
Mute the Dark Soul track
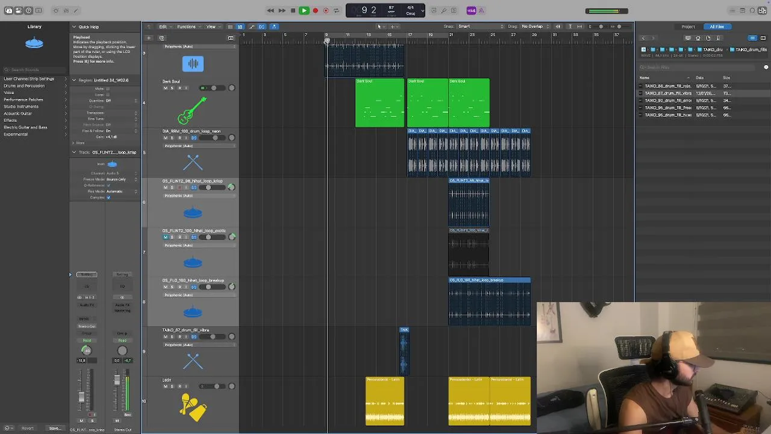[166, 88]
